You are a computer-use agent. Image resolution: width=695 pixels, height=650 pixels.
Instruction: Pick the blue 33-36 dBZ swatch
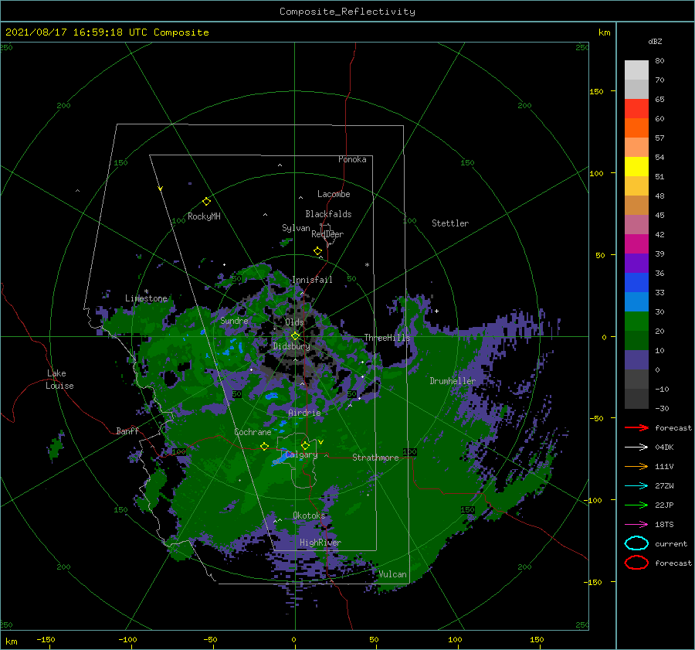(x=636, y=283)
